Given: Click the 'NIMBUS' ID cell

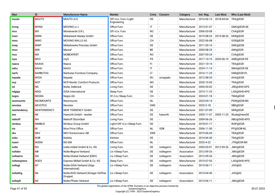Looking at the screenshot, I should click(x=40, y=124).
